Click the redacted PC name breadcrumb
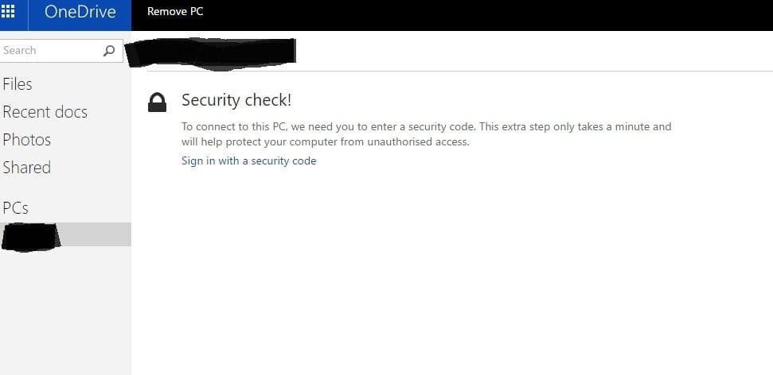Viewport: 773px width, 375px height. pyautogui.click(x=215, y=50)
